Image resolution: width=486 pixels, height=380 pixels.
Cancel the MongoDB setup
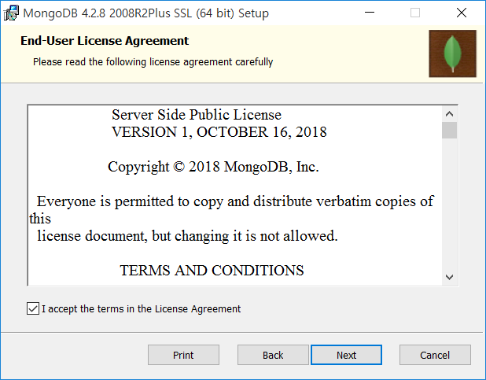(435, 355)
